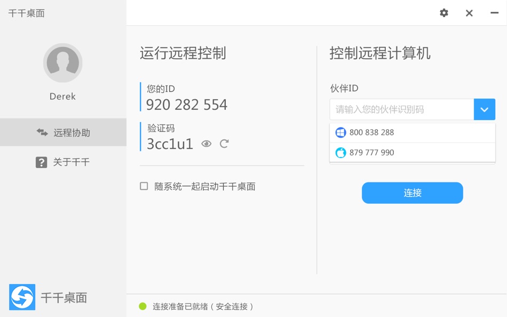Minimize the 千千桌面 window
The image size is (507, 317).
(x=494, y=13)
